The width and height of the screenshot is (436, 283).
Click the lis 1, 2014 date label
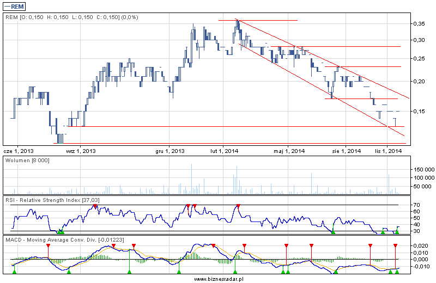tap(388, 151)
